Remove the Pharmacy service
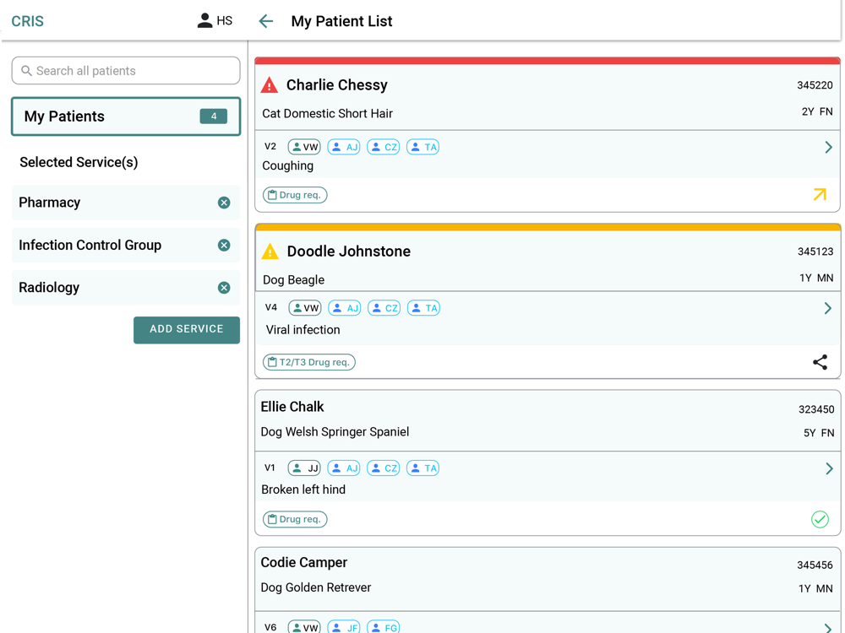Screen dimensions: 845x633 pyautogui.click(x=224, y=203)
